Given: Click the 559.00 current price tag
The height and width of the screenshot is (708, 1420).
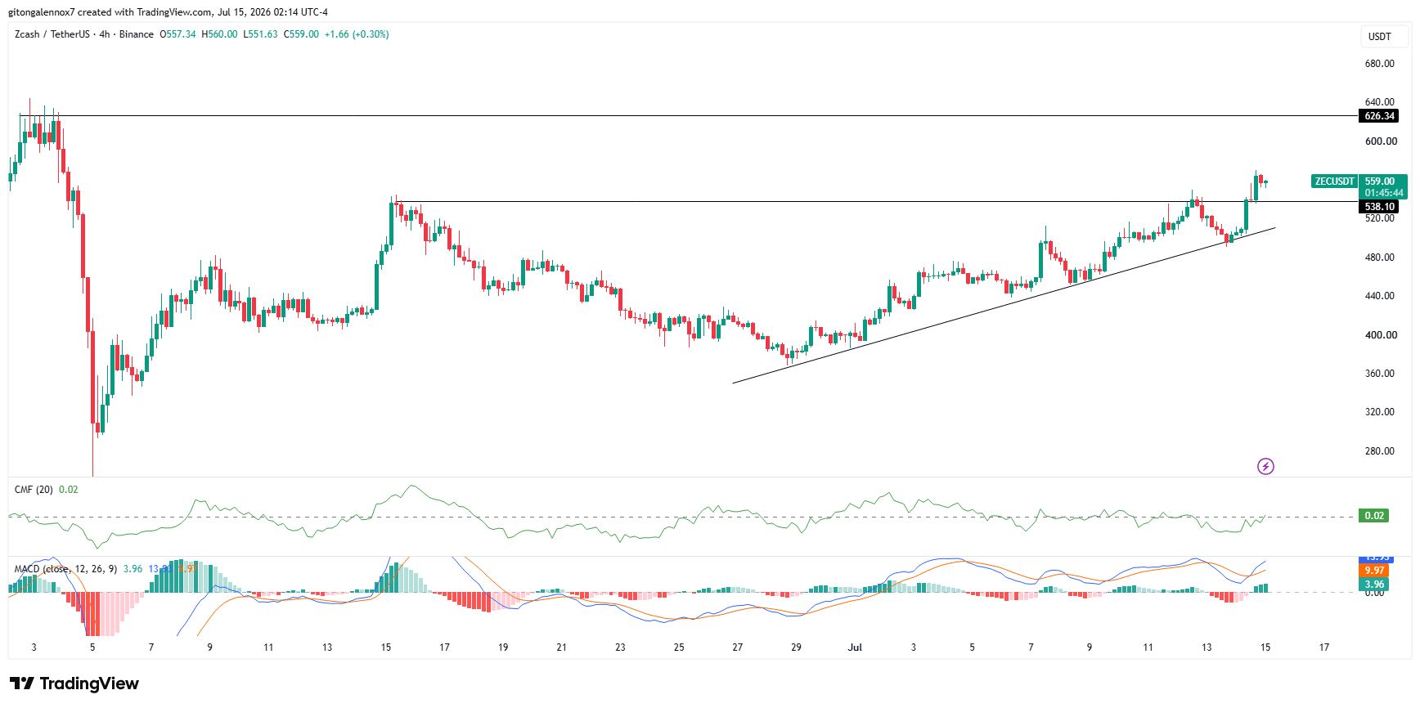Looking at the screenshot, I should 1381,181.
